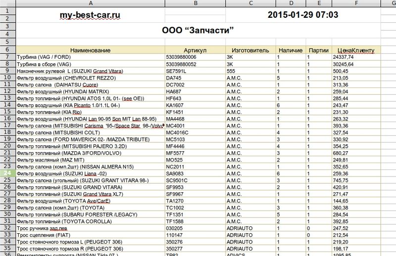Select cell Фильтр воздушный (TOYOTA Ave/CarE)
Viewport: 396px width, 256px height.
[x=91, y=201]
